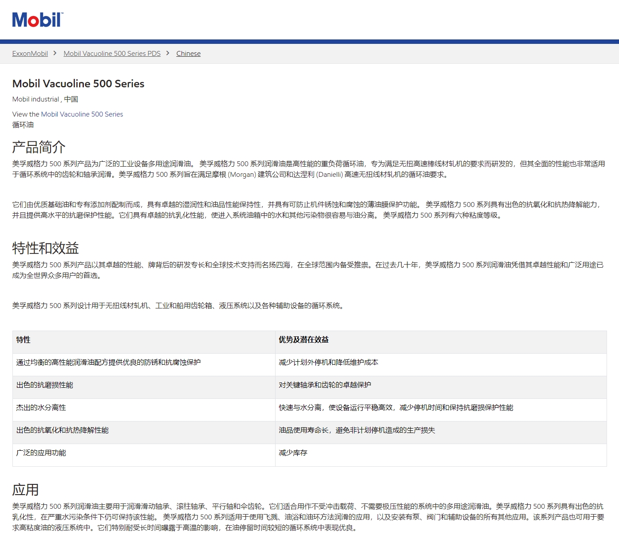Click the 对关键轴承和齿轮的卓越保护 cell

click(x=441, y=387)
